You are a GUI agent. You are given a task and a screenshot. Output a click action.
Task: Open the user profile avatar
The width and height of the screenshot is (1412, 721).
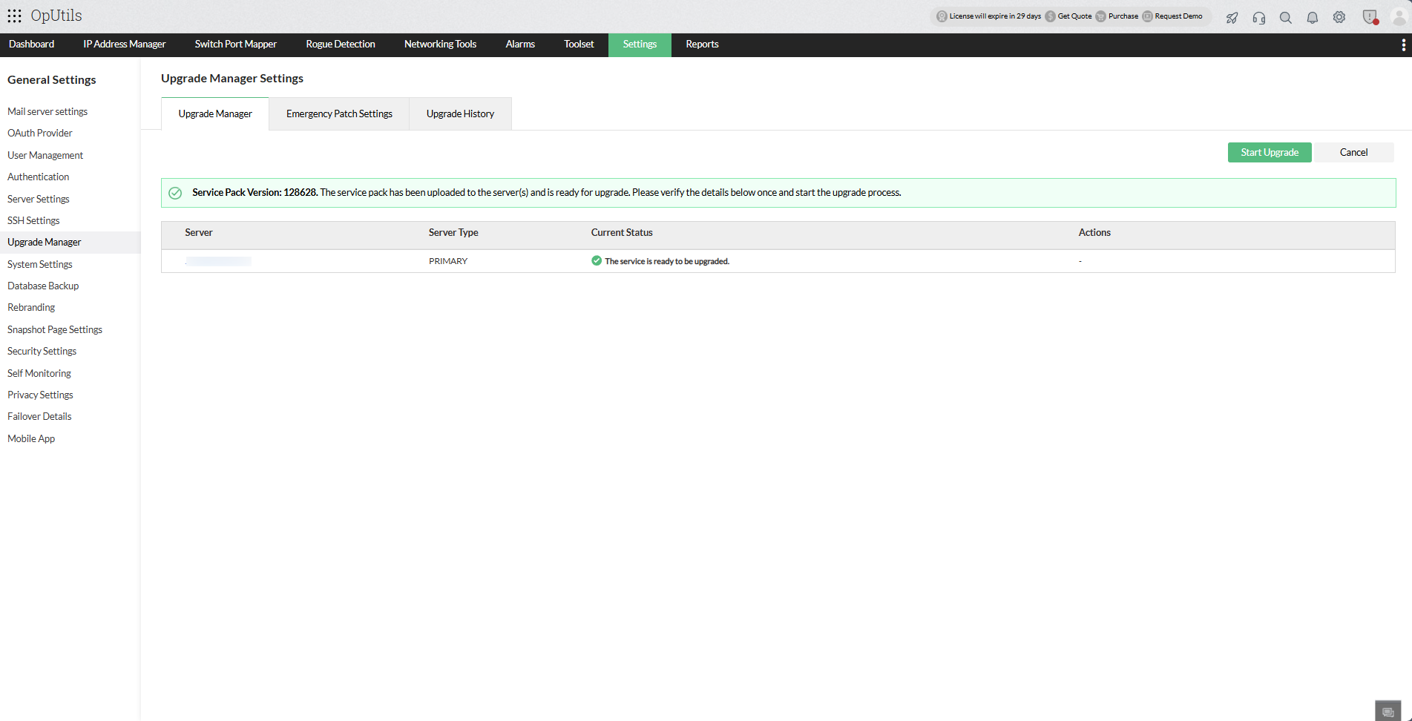tap(1399, 17)
